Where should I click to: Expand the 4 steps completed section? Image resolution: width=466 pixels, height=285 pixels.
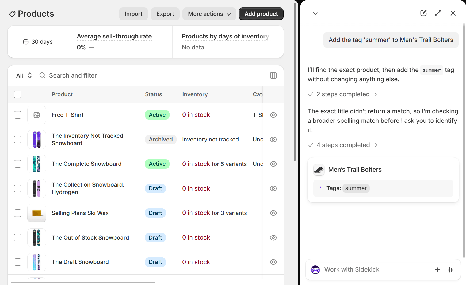tap(343, 145)
